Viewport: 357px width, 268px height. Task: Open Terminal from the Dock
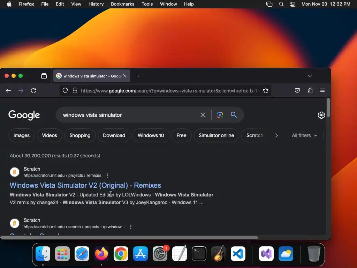(x=199, y=254)
